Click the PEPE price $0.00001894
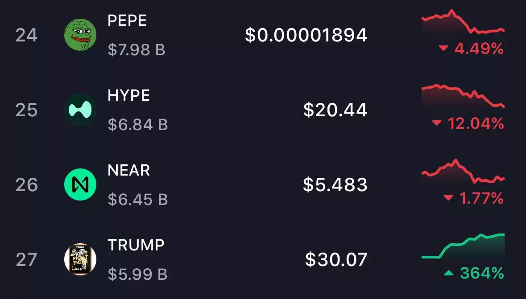The width and height of the screenshot is (526, 299). pyautogui.click(x=306, y=35)
